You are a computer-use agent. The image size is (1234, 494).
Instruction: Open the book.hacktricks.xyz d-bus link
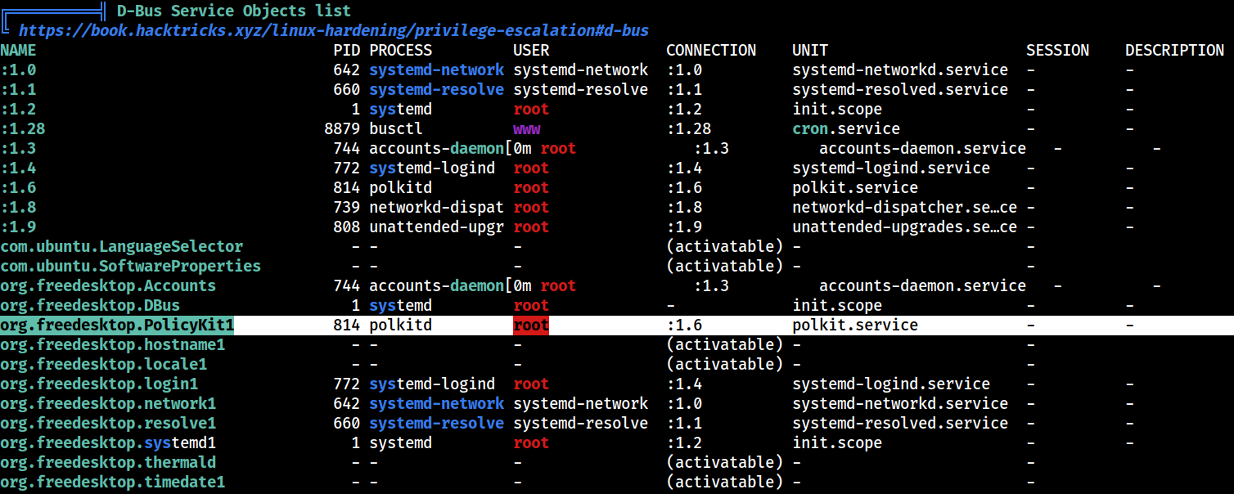tap(333, 30)
